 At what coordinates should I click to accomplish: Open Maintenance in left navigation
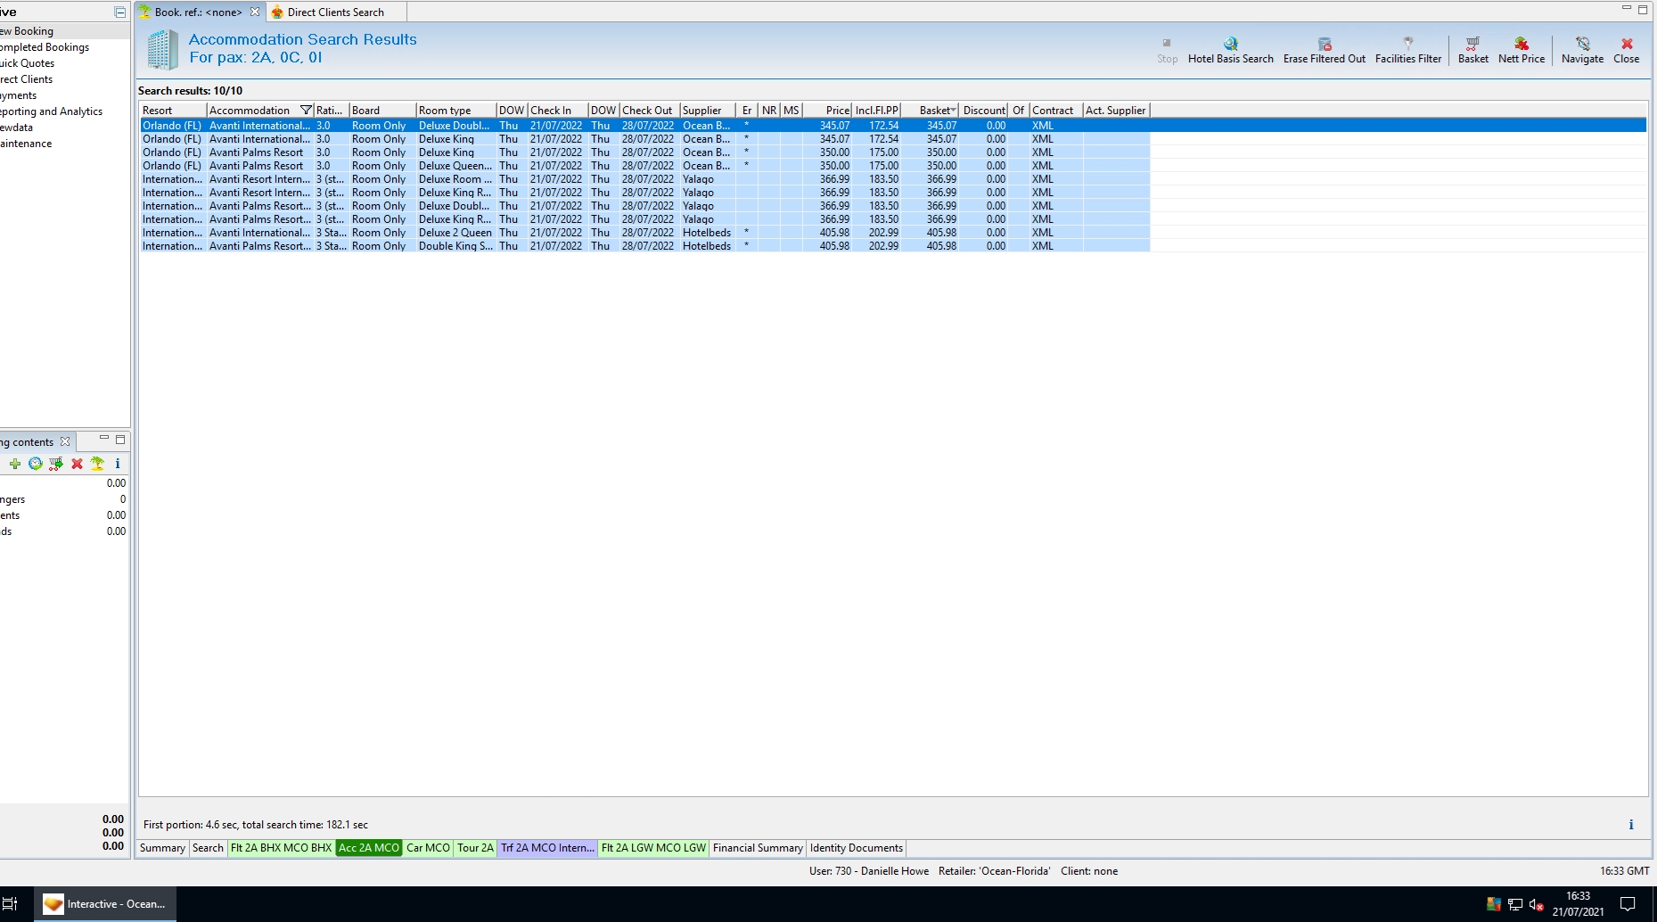click(26, 144)
